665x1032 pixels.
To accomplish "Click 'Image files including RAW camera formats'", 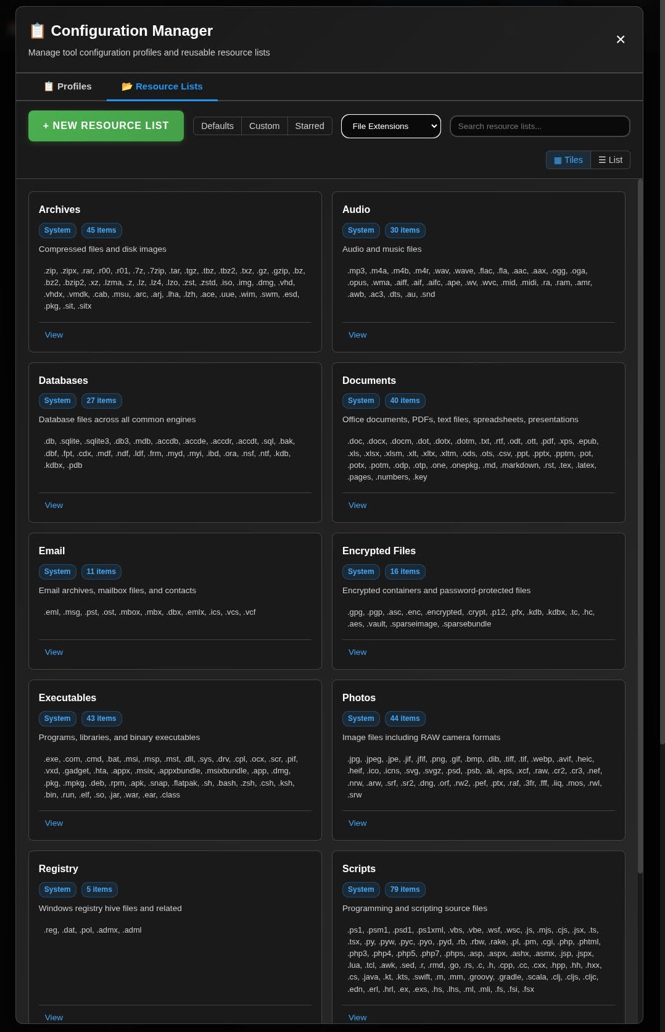I will click(x=421, y=738).
